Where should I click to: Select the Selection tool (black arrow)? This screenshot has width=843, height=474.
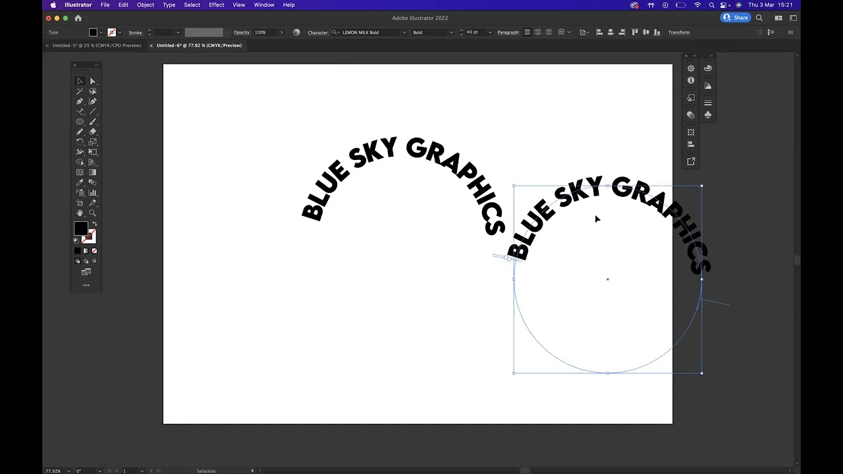(80, 81)
